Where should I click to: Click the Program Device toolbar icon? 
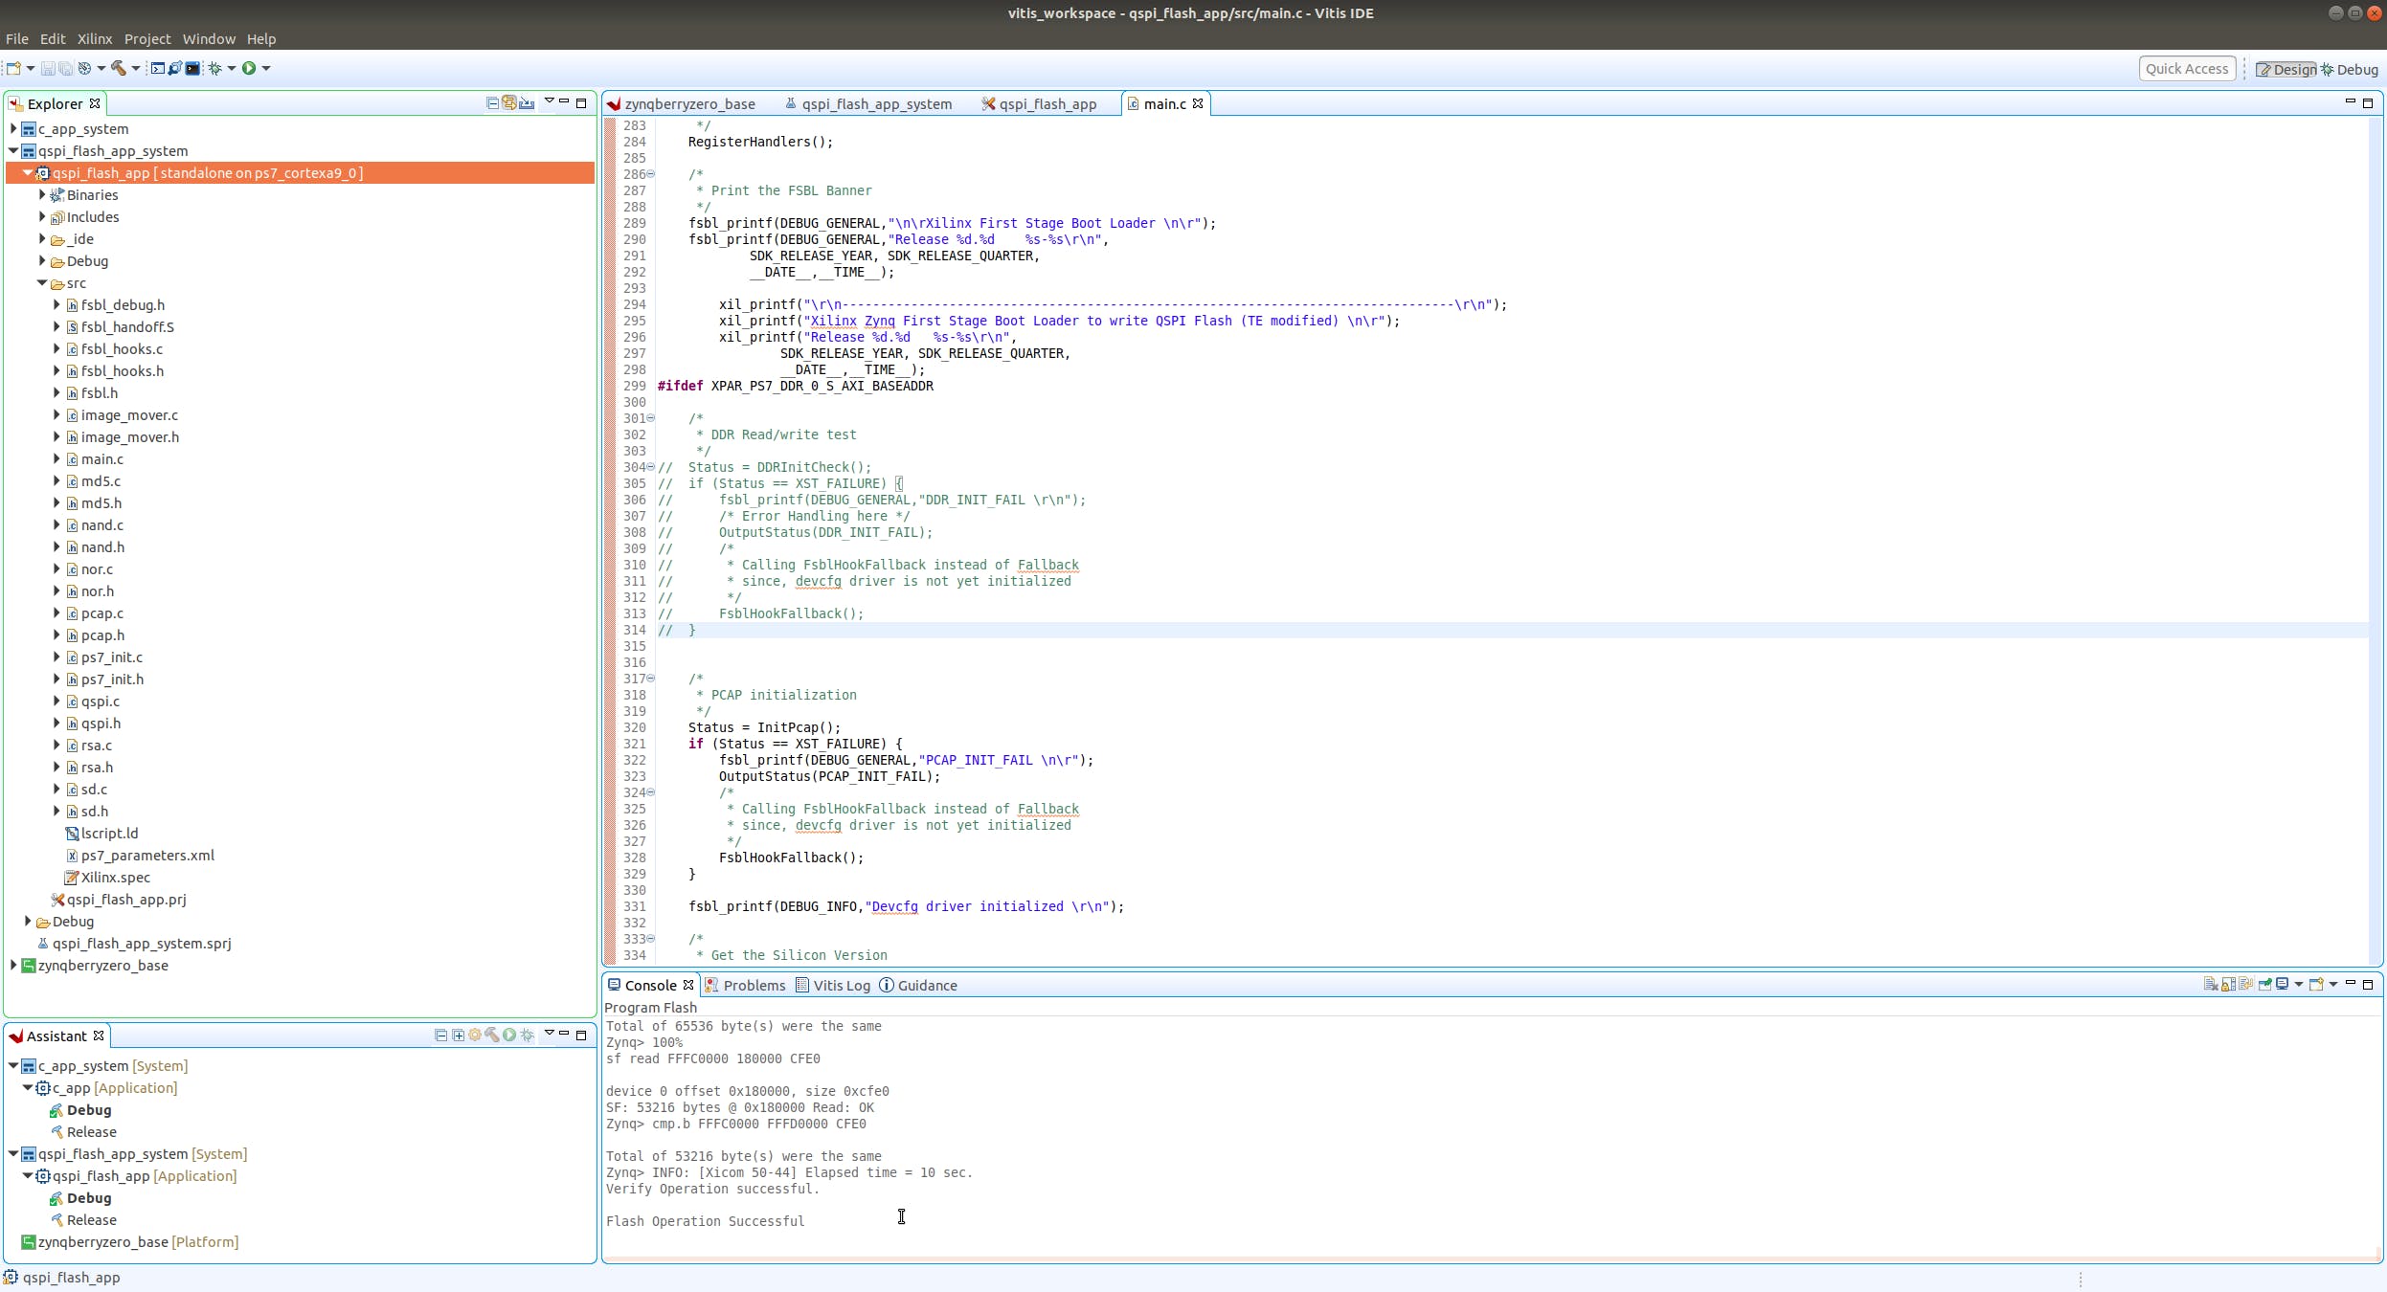pyautogui.click(x=175, y=68)
